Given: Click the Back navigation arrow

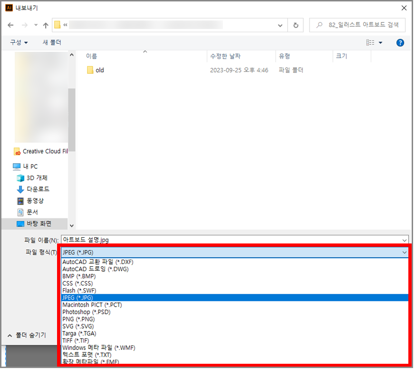Looking at the screenshot, I should [x=10, y=25].
